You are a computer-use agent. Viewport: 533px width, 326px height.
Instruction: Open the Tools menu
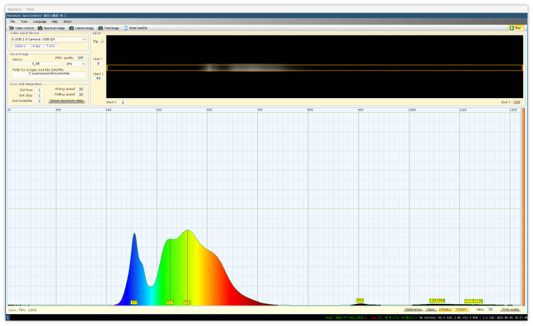pos(24,21)
